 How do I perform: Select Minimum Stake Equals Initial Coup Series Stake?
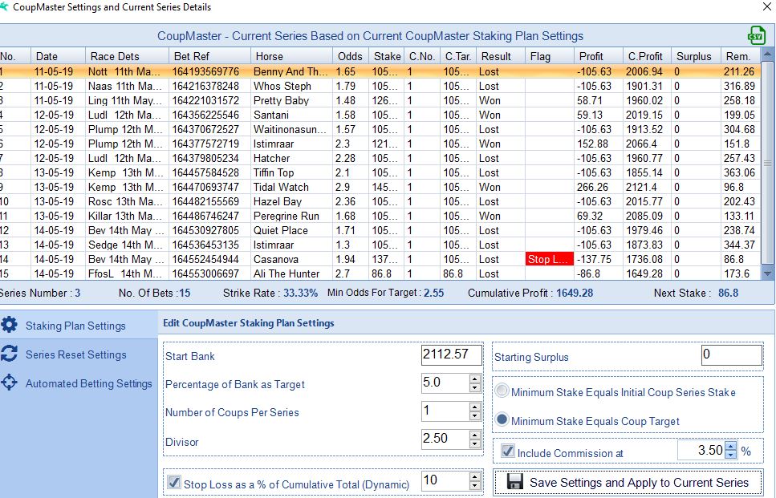pyautogui.click(x=502, y=391)
